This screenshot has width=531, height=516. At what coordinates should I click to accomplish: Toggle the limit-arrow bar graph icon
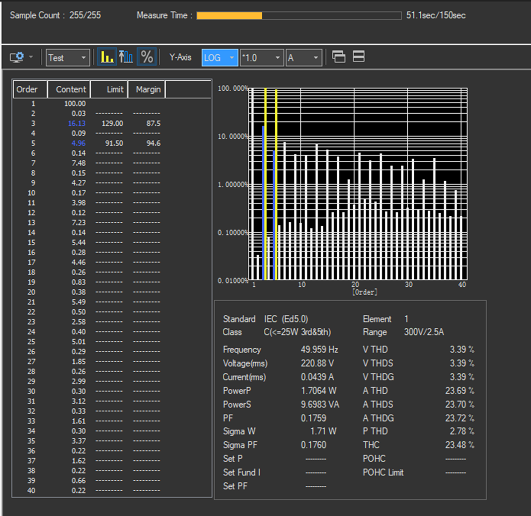pos(126,57)
